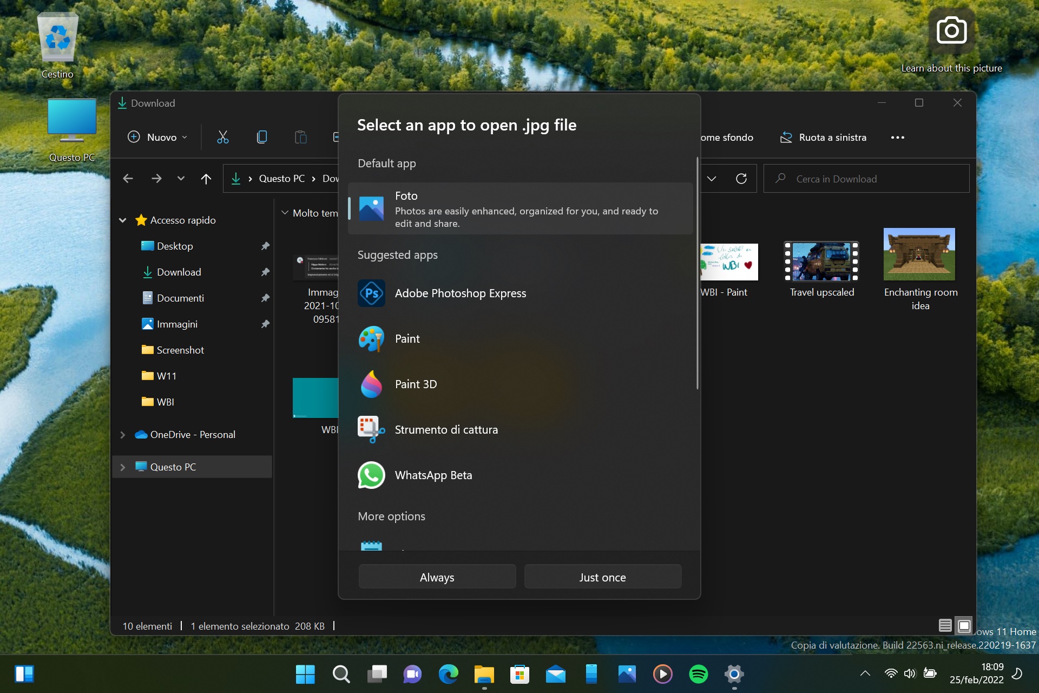1039x693 pixels.
Task: Open Widgets panel from taskbar corner
Action: [24, 674]
